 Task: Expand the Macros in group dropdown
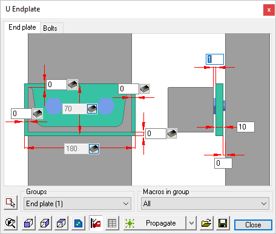pos(205,204)
